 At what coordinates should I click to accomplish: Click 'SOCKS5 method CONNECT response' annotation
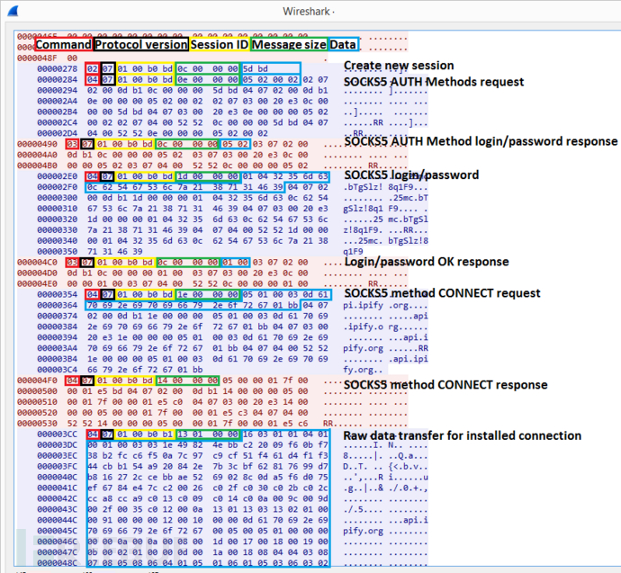[x=445, y=385]
